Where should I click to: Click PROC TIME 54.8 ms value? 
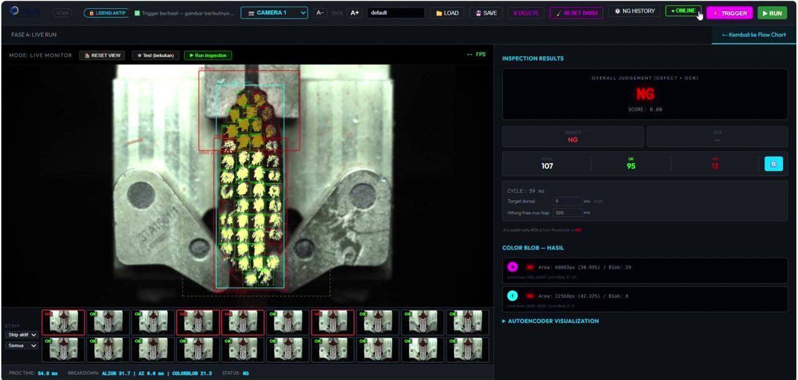(x=47, y=373)
